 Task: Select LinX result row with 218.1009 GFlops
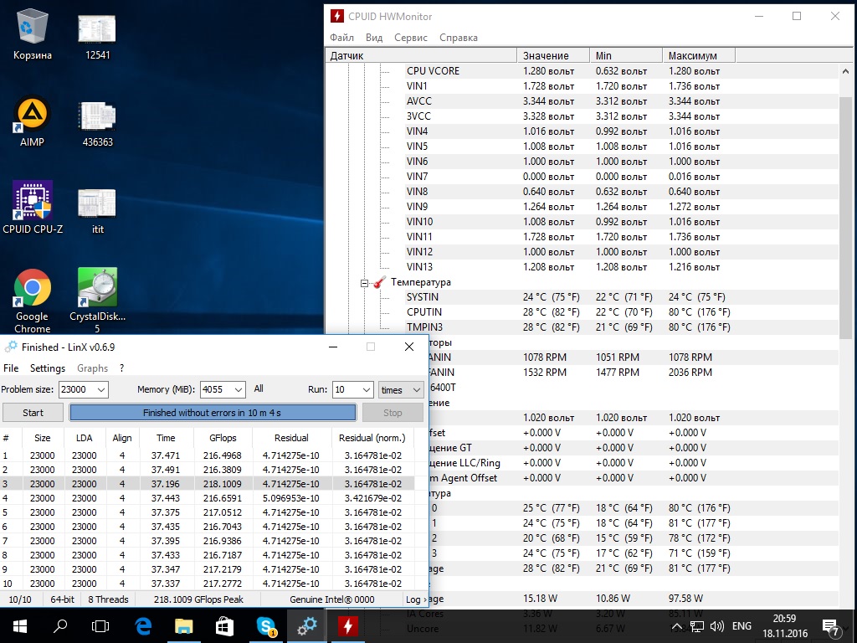pos(208,484)
